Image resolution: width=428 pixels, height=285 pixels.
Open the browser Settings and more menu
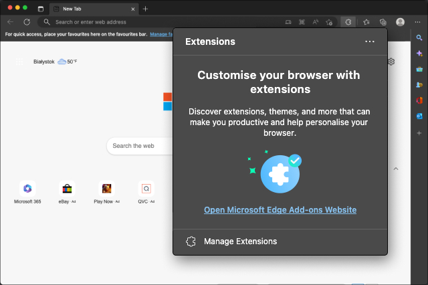click(418, 21)
